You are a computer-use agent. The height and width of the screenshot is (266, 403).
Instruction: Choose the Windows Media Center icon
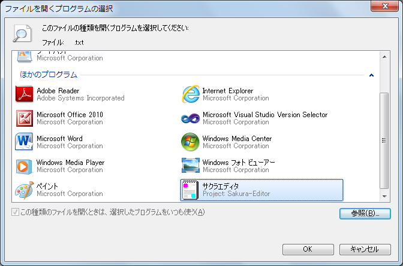[190, 142]
